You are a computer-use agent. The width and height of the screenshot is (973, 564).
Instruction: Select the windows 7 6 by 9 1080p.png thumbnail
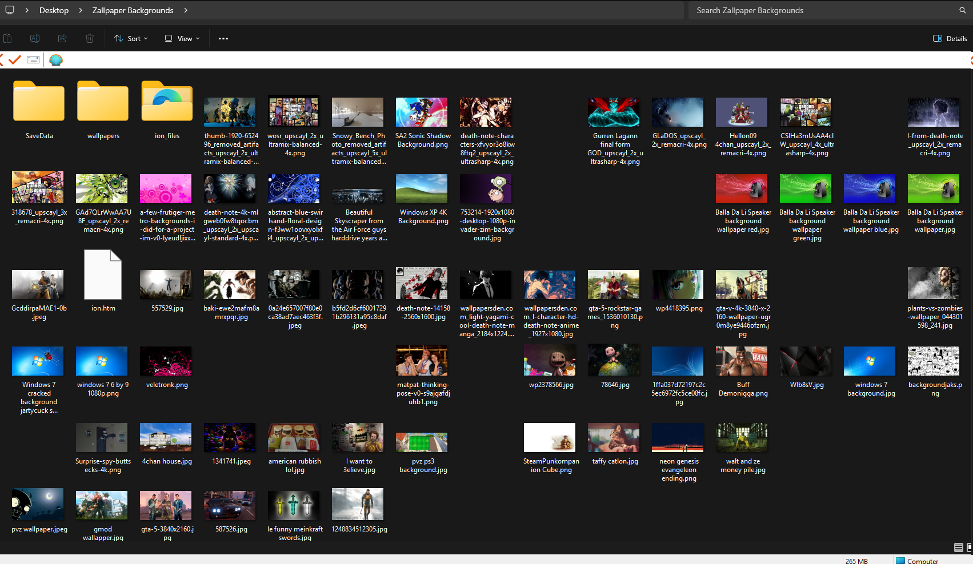point(102,361)
